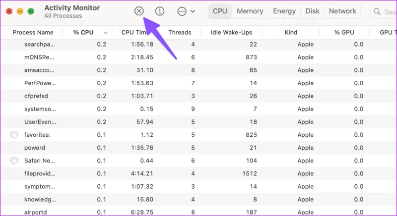Click idle wake-ups value 873

pos(251,57)
